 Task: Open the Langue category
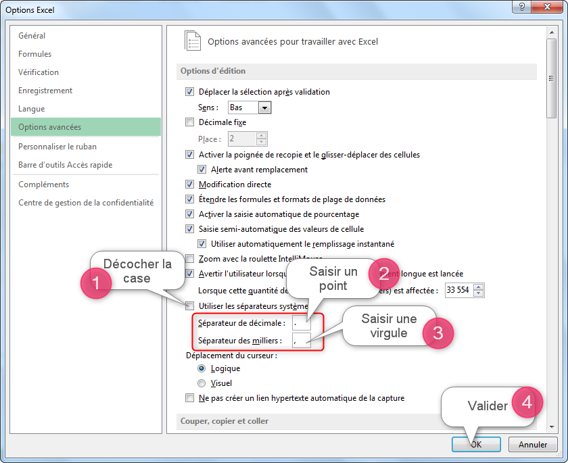click(86, 109)
